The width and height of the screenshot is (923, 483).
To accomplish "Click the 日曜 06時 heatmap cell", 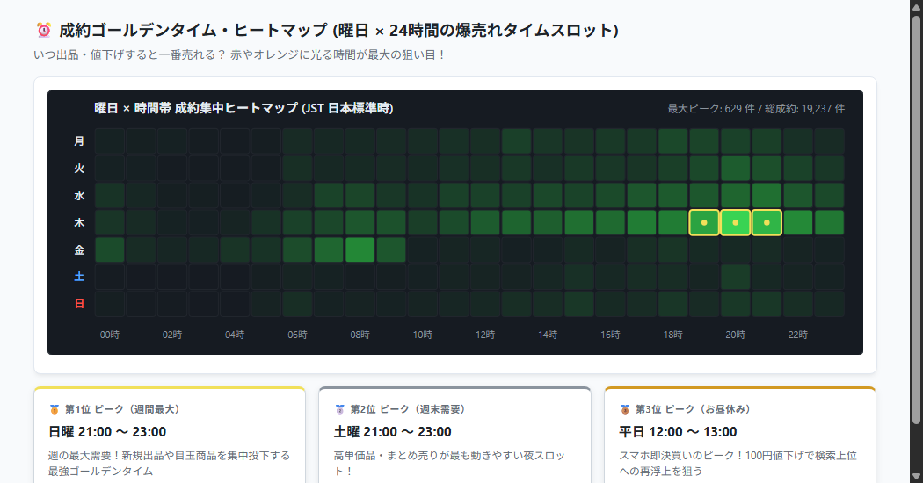I will click(297, 304).
